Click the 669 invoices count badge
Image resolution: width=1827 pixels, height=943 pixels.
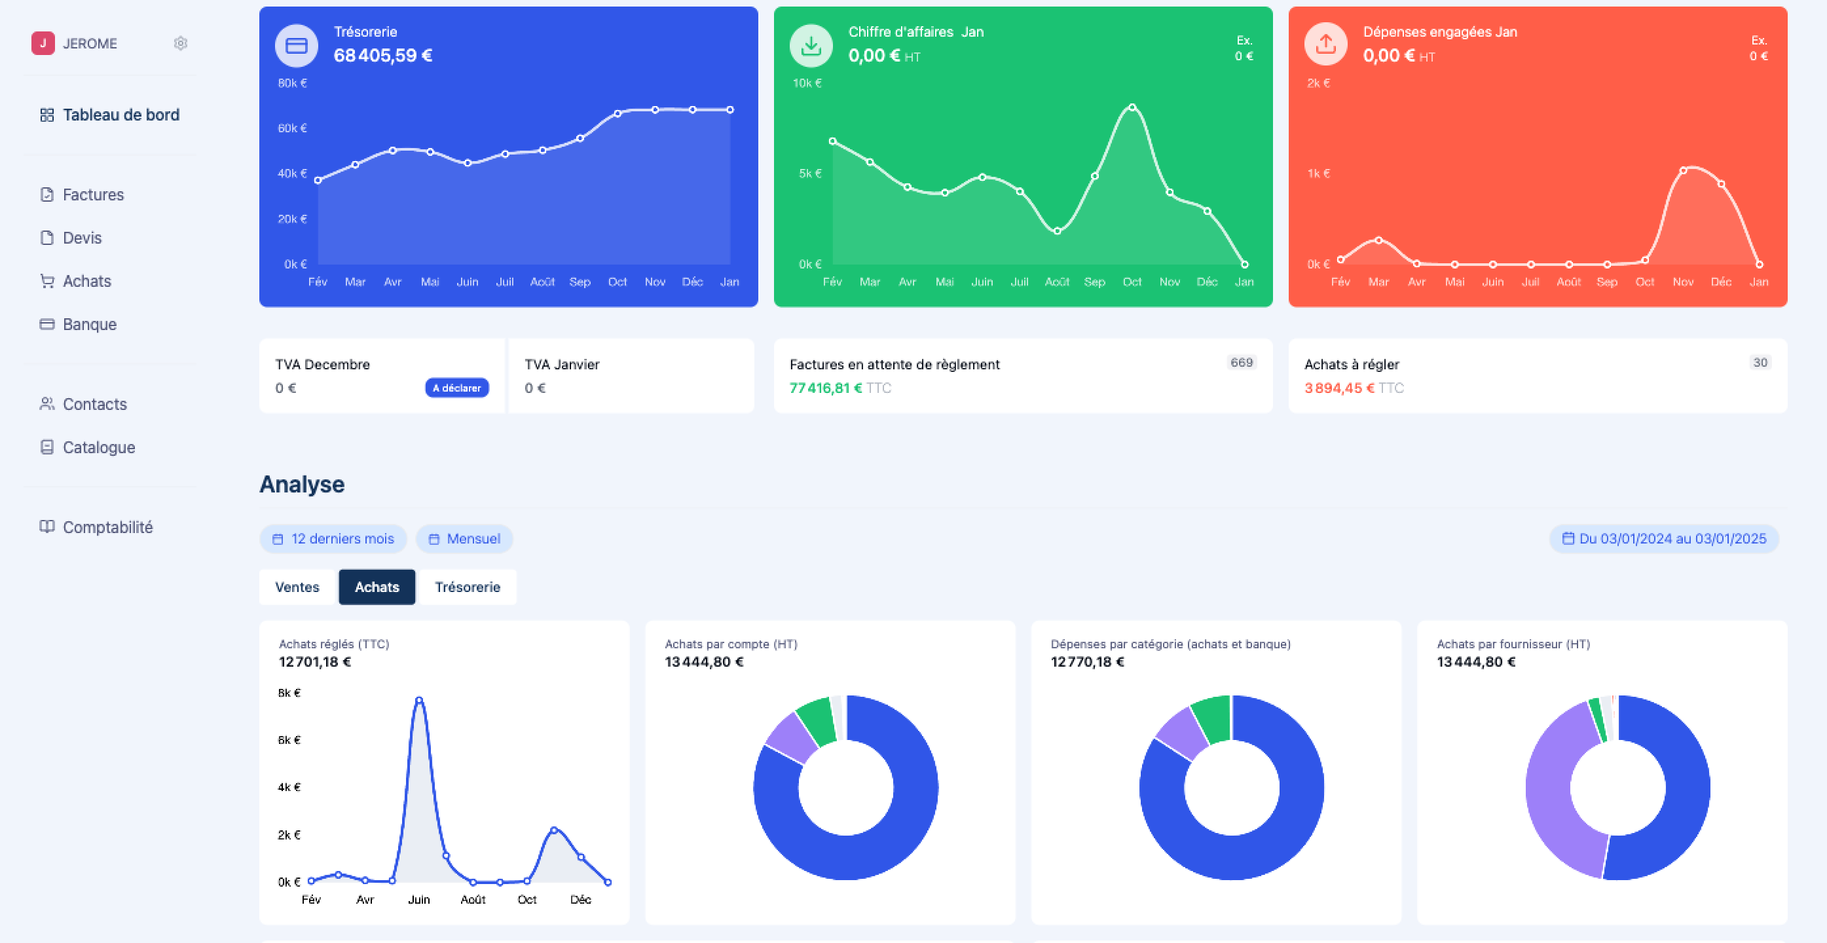[x=1241, y=362]
